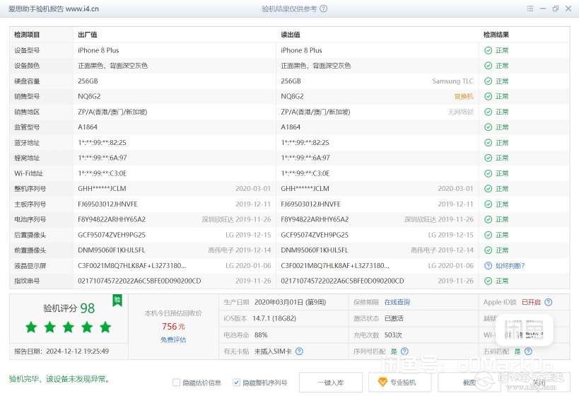Click the 756 元 estimated price
Viewport: 579px width, 401px height.
click(x=173, y=327)
